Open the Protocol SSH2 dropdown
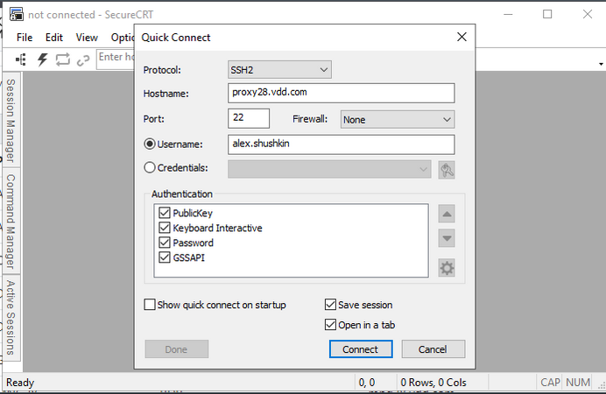606x394 pixels. click(279, 69)
